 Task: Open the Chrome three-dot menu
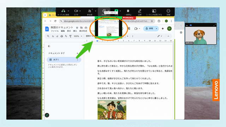pos(171,21)
